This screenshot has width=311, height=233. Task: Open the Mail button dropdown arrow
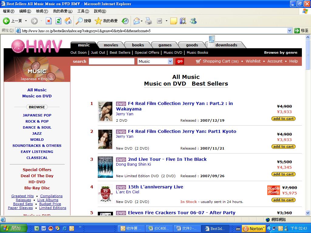tap(142, 21)
